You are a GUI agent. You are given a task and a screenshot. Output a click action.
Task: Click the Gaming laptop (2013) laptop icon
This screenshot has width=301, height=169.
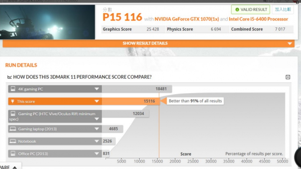(13, 129)
